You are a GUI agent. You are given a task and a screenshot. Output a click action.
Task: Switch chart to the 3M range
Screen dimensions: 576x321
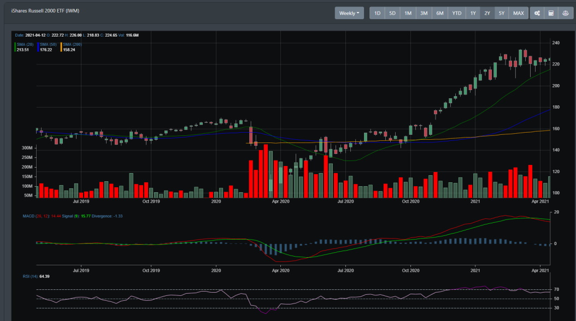click(424, 13)
